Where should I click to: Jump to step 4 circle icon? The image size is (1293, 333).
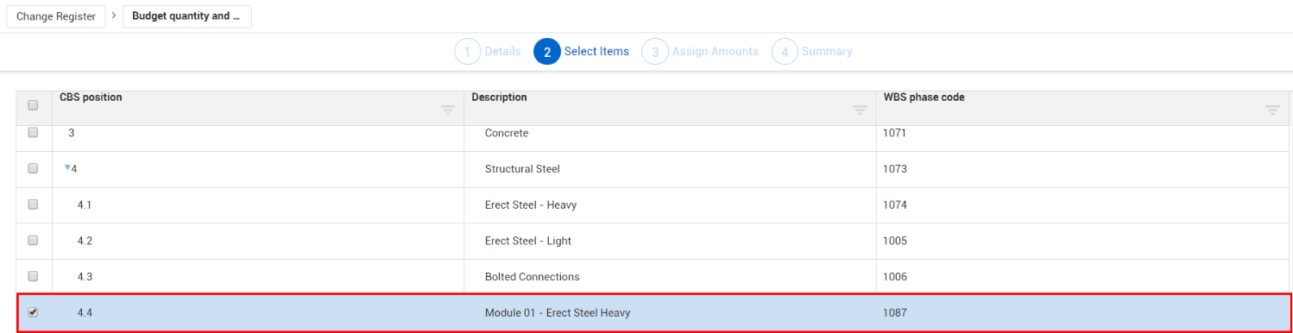[x=785, y=52]
